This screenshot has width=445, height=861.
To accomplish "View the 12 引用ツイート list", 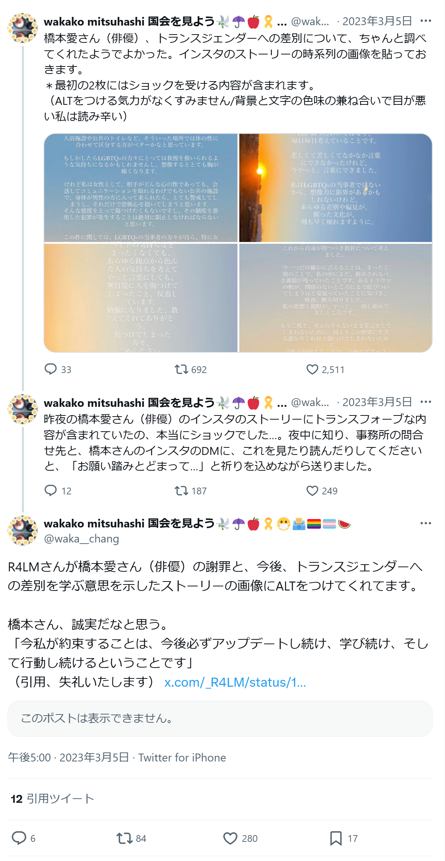I will [x=53, y=798].
